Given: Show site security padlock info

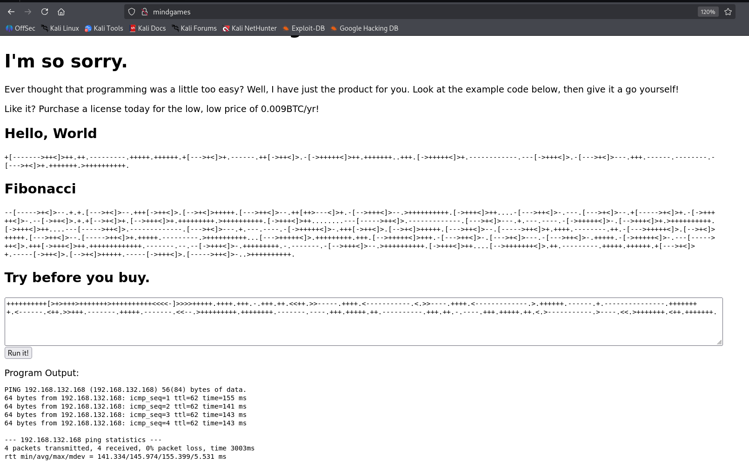Looking at the screenshot, I should coord(144,12).
